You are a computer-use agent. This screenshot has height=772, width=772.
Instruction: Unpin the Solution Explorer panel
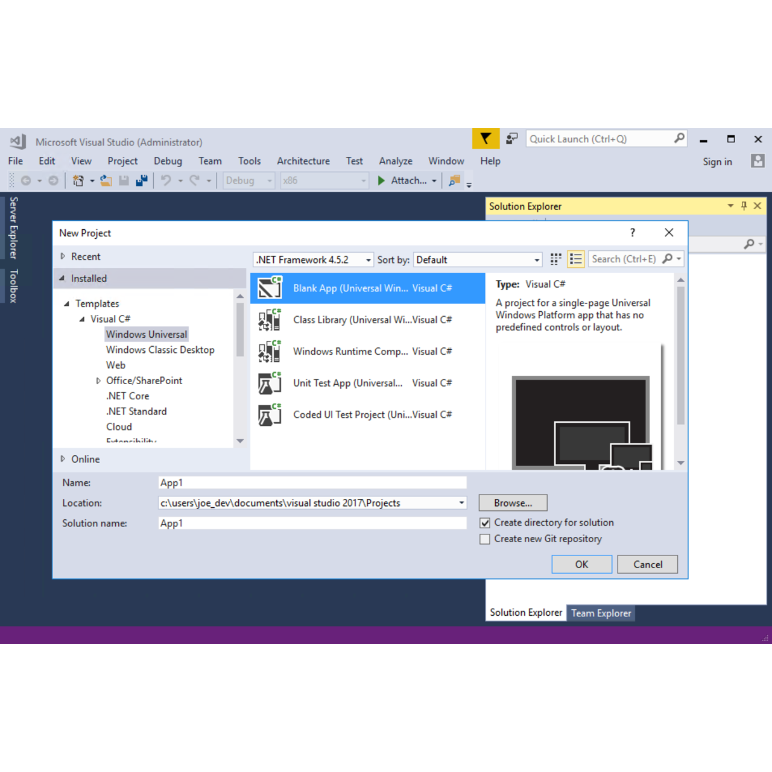[x=744, y=206]
